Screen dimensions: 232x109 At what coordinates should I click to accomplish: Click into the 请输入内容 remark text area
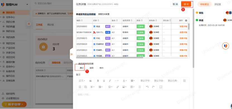133,99
